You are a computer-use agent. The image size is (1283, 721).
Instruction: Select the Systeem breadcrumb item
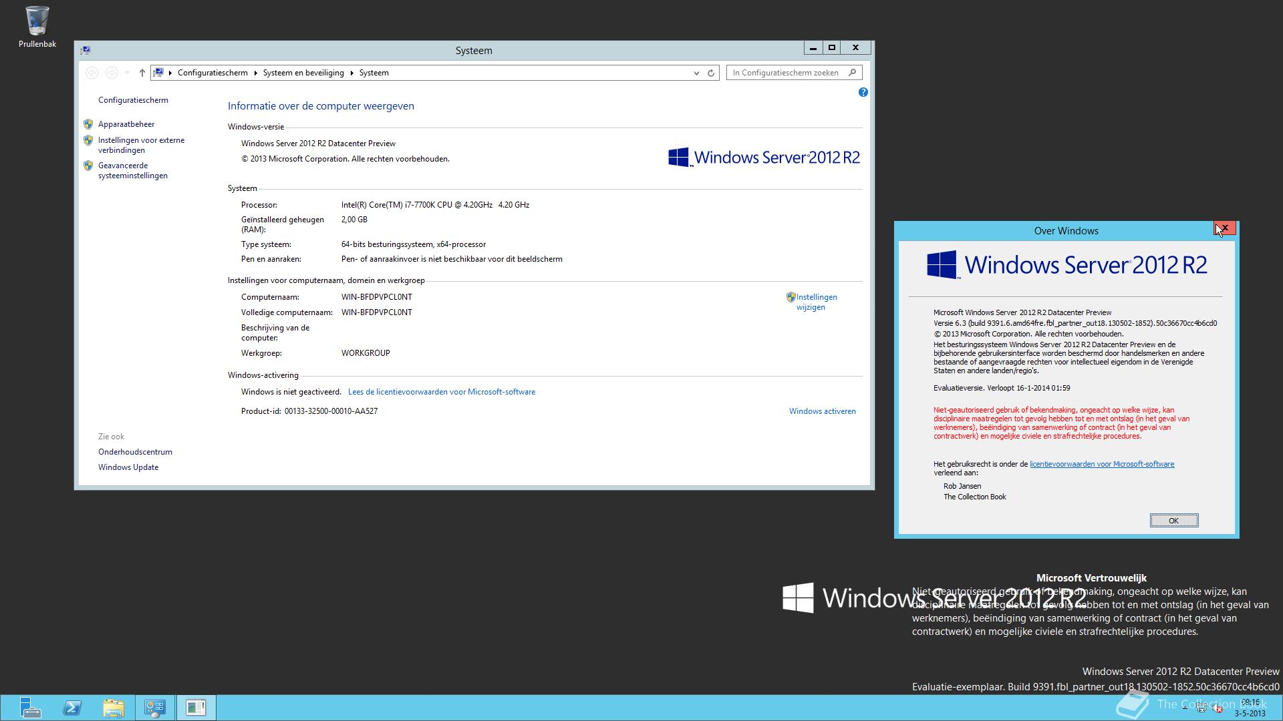pos(374,73)
